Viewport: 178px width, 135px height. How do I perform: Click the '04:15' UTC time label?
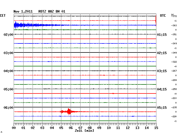point(162,89)
